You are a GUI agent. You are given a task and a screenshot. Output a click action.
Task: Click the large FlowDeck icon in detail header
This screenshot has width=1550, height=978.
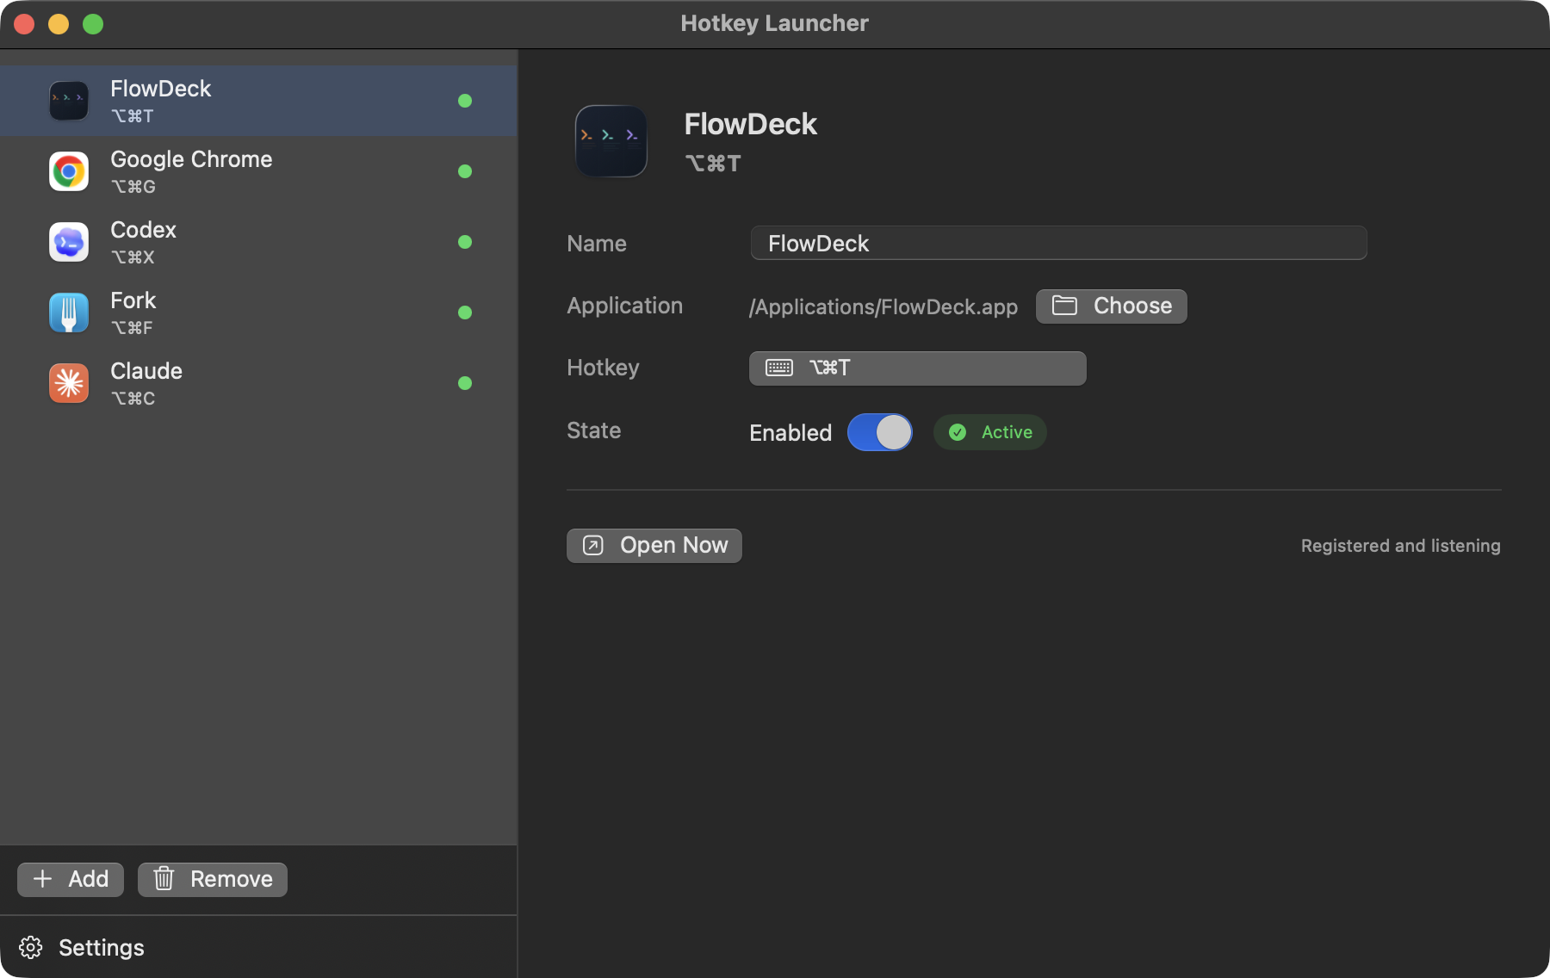coord(611,141)
